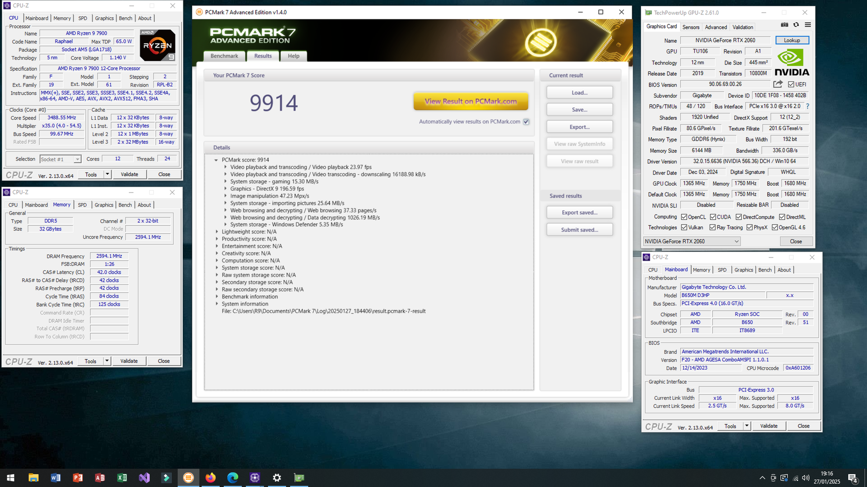Viewport: 867px width, 487px height.
Task: Open Tools dropdown arrow in CPU-Z Memory window
Action: tap(107, 361)
